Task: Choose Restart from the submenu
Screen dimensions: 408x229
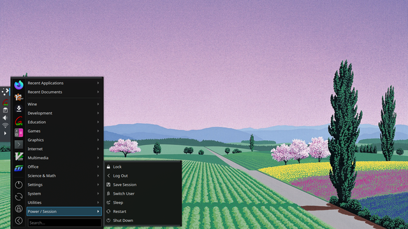Action: [x=143, y=211]
